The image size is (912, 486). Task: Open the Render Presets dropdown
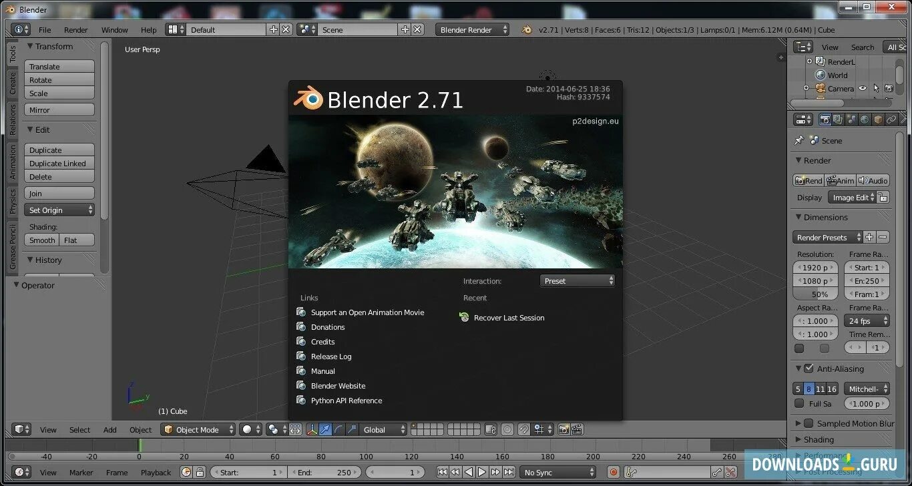[x=828, y=237]
